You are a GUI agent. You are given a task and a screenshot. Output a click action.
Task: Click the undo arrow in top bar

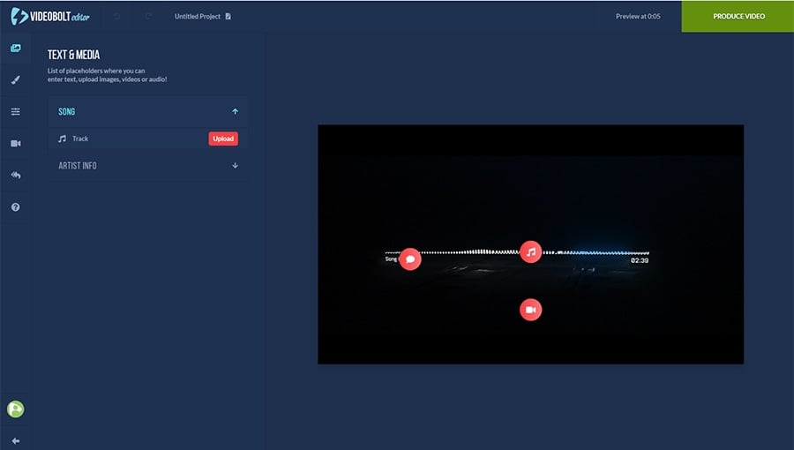click(x=116, y=16)
